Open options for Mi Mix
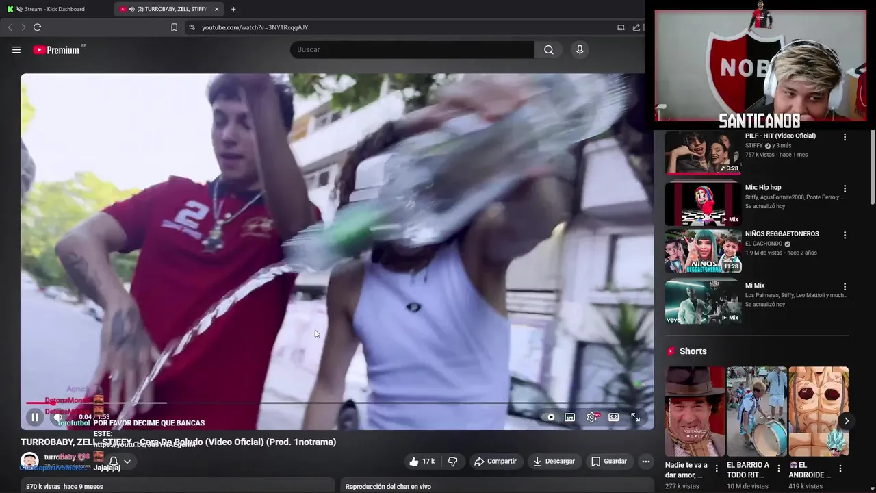This screenshot has height=493, width=876. (845, 286)
